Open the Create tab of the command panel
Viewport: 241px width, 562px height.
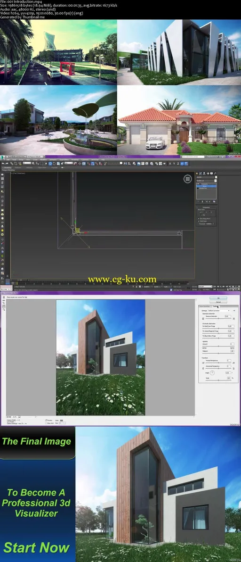197,174
